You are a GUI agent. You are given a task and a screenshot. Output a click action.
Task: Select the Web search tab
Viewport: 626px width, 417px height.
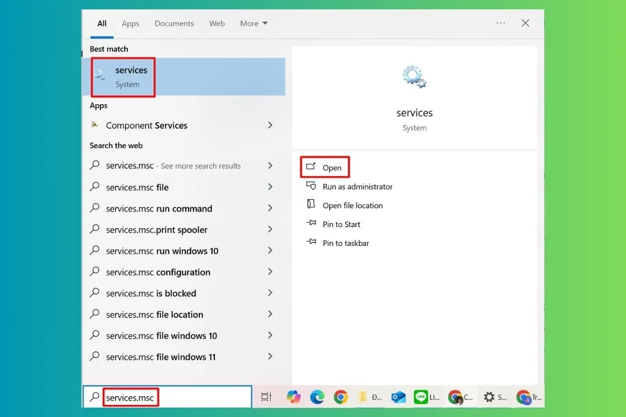(217, 23)
